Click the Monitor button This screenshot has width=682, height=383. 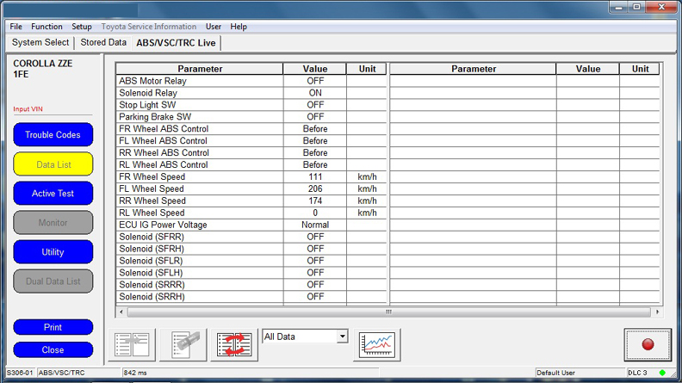[53, 223]
